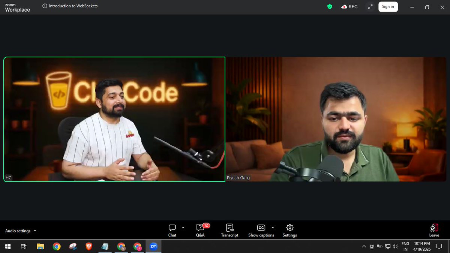
Task: Click the cloud REC recording indicator
Action: [349, 7]
